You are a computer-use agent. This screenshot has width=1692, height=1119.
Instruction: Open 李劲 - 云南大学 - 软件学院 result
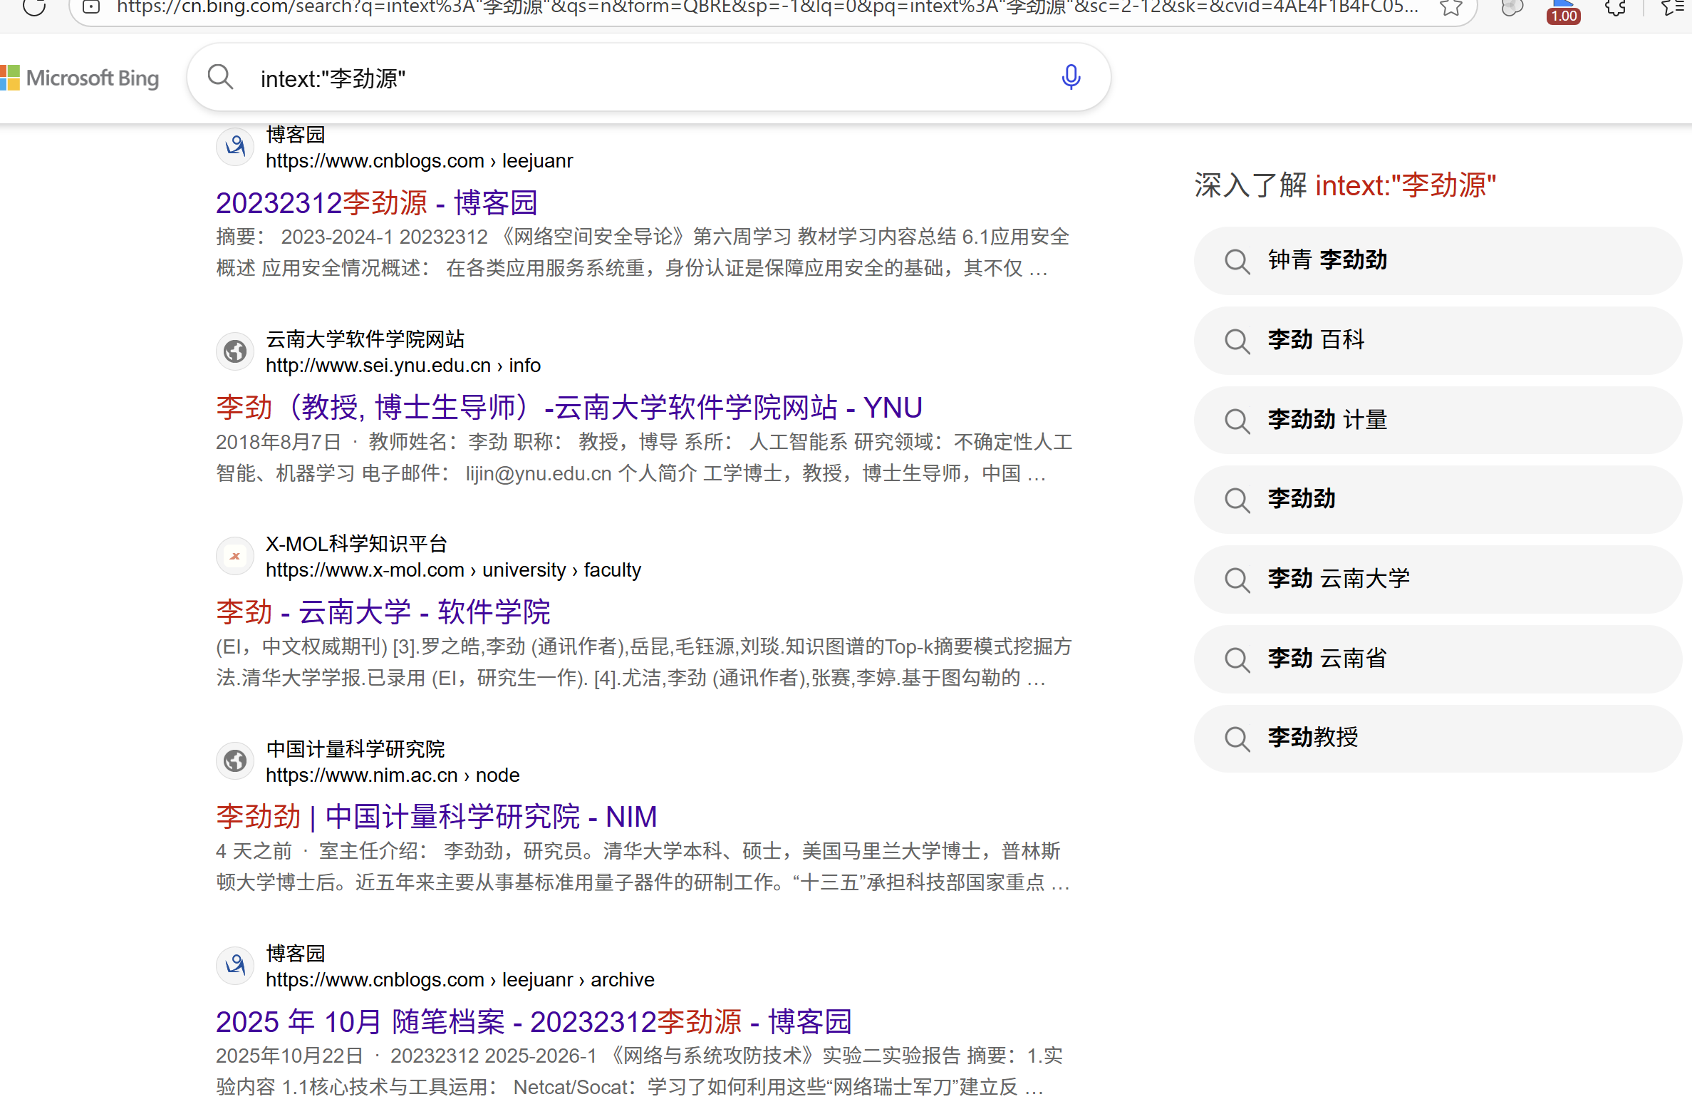(x=383, y=612)
